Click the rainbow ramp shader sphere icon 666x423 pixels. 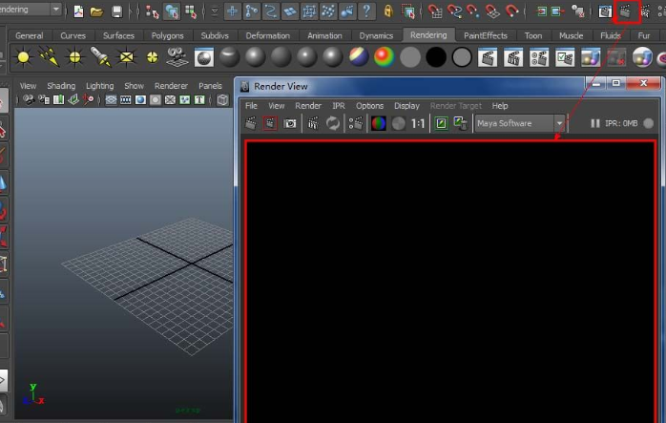pyautogui.click(x=384, y=57)
